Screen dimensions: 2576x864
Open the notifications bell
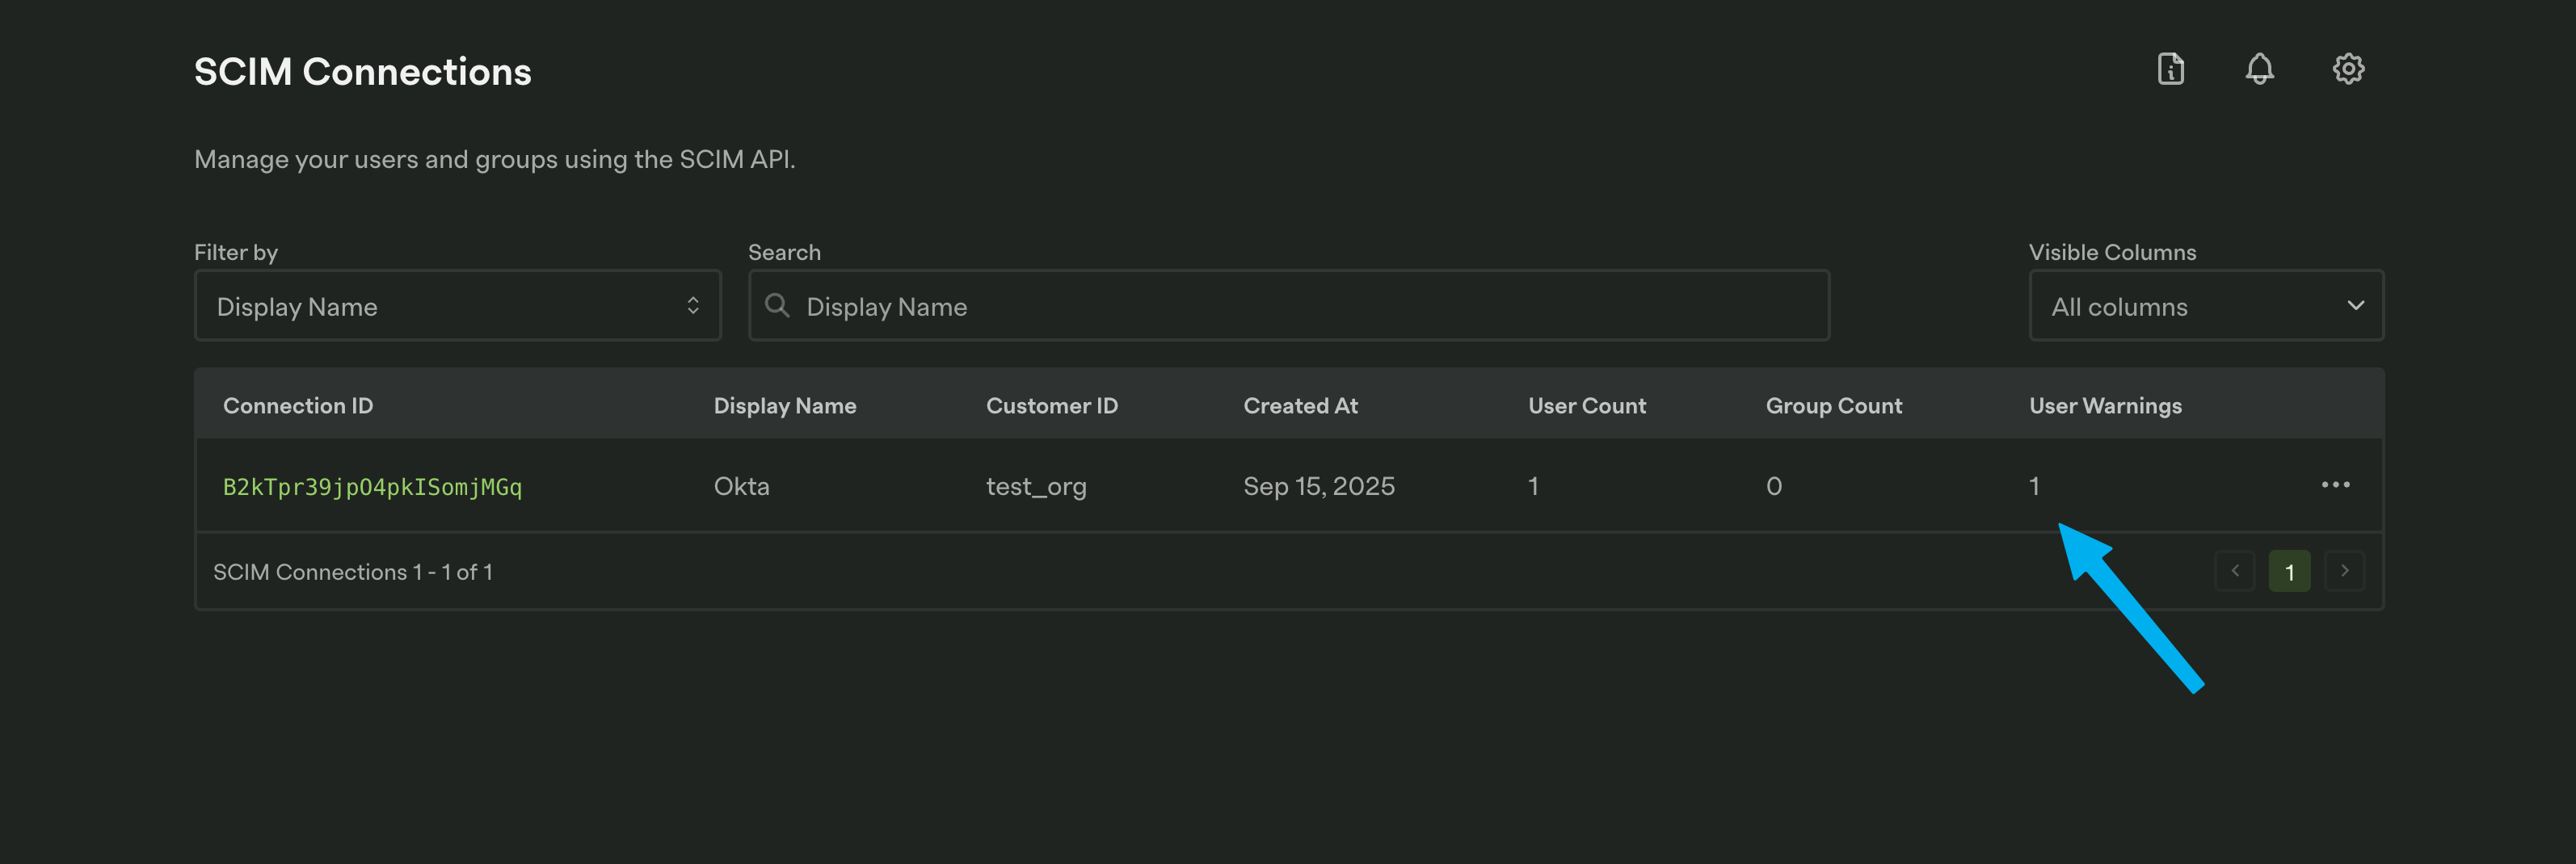2259,68
